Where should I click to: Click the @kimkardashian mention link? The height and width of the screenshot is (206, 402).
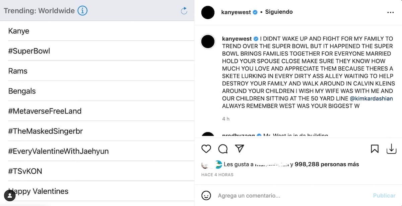pos(371,99)
